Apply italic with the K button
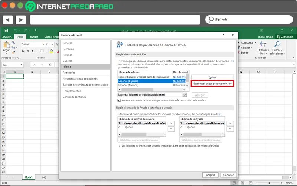The image size is (297, 186). 28,51
